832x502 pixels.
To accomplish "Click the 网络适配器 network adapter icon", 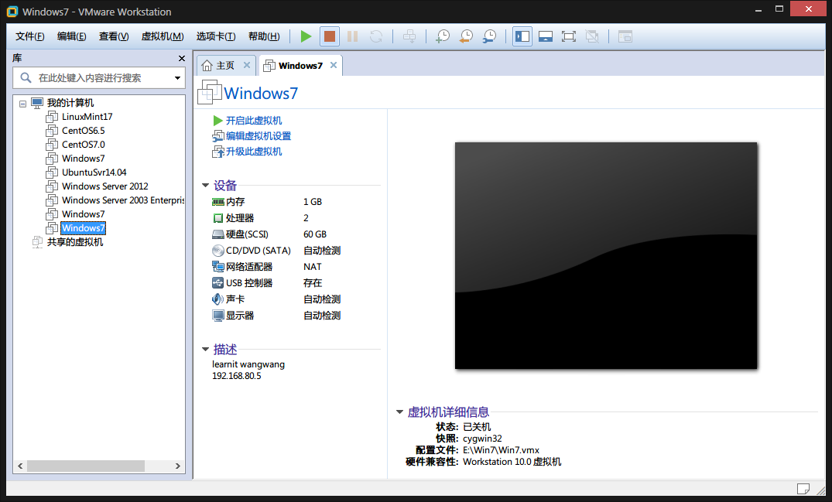I will pos(218,267).
